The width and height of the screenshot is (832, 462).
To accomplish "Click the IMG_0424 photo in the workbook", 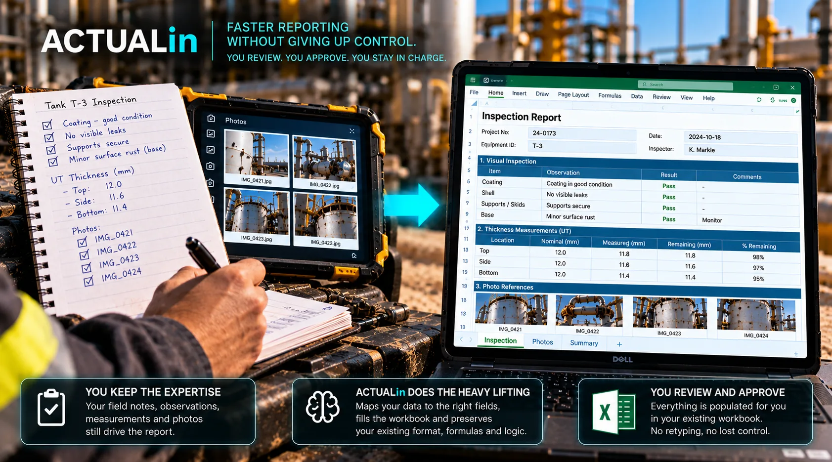I will pyautogui.click(x=756, y=315).
